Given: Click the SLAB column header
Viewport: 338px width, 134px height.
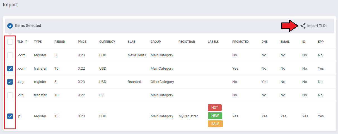Looking at the screenshot, I should [131, 42].
